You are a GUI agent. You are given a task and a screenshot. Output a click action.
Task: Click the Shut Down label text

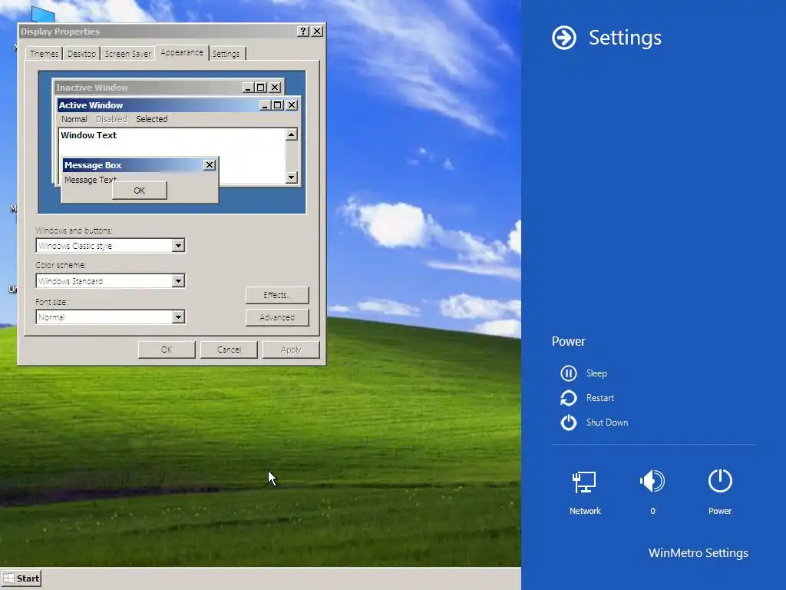pos(607,423)
